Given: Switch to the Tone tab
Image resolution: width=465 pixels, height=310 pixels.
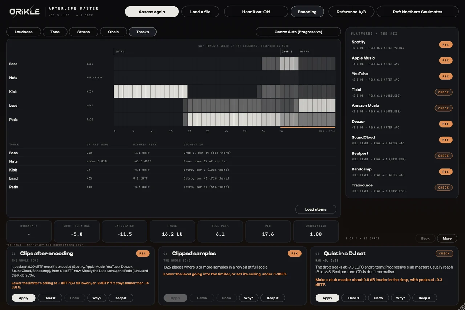Looking at the screenshot, I should tap(55, 32).
